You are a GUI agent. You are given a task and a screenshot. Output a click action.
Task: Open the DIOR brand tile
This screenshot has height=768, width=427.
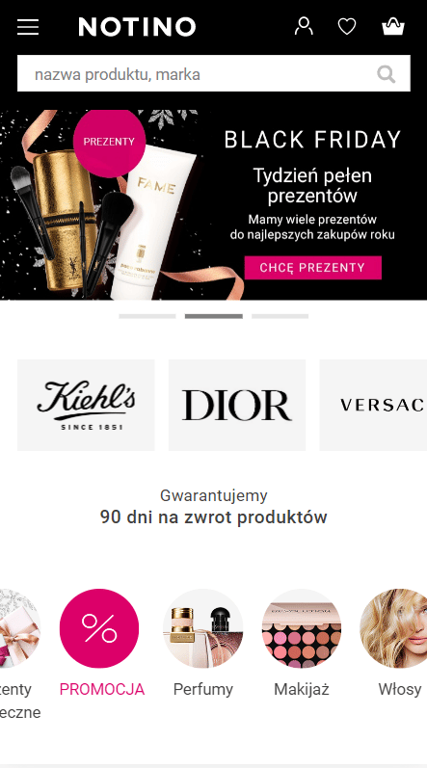click(x=237, y=405)
